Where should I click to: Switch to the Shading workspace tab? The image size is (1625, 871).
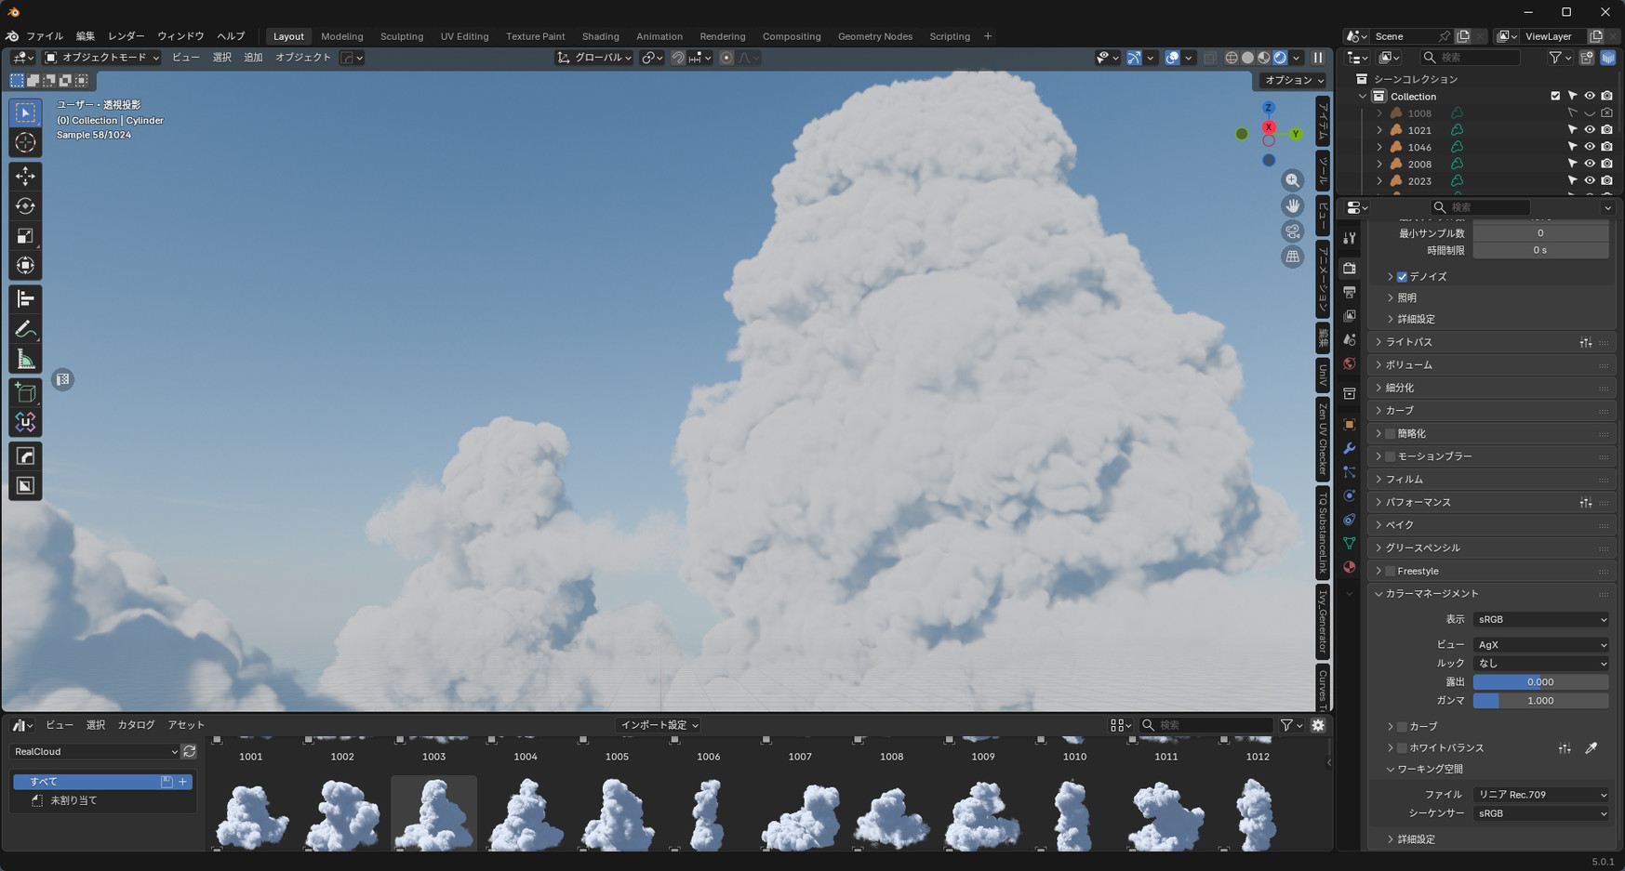[600, 36]
